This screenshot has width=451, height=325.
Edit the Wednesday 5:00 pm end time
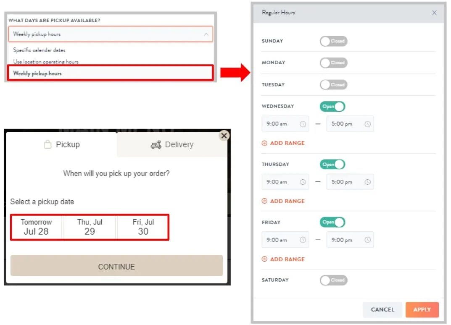tap(350, 124)
